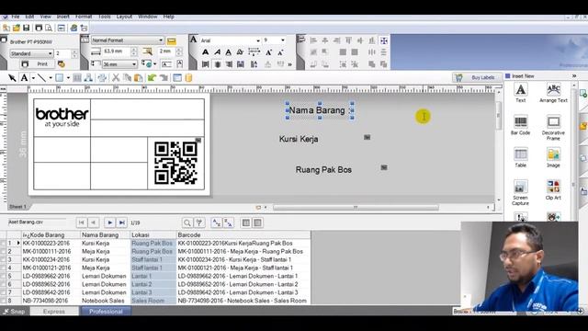
Task: Open the Format menu
Action: click(x=84, y=17)
